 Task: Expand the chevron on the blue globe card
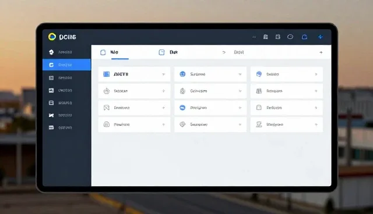(x=240, y=74)
